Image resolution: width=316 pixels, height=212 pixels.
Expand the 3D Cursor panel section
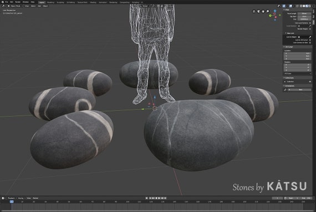tap(289, 47)
